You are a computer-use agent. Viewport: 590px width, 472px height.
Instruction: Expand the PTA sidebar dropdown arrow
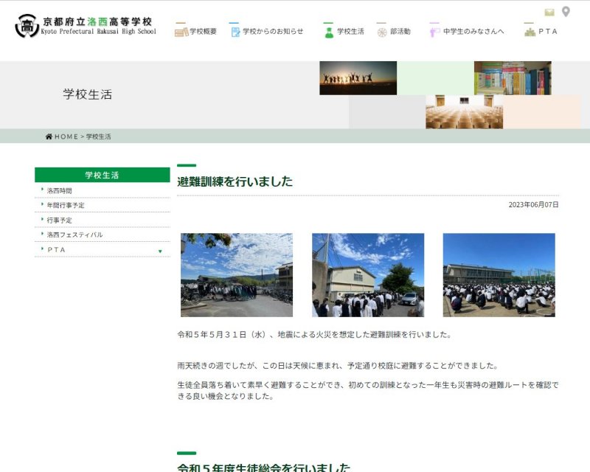tap(160, 251)
